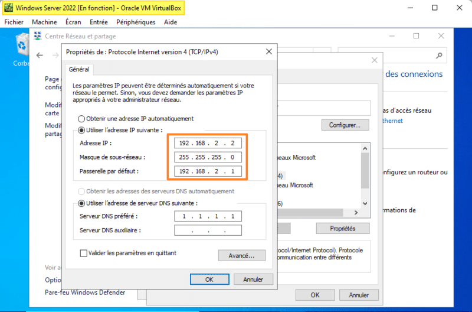472x312 pixels.
Task: Open the Périphériques menu
Action: [136, 22]
